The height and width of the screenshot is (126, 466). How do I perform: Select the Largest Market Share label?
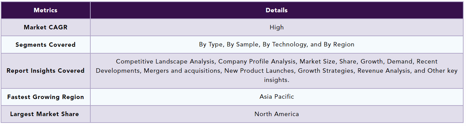click(44, 114)
